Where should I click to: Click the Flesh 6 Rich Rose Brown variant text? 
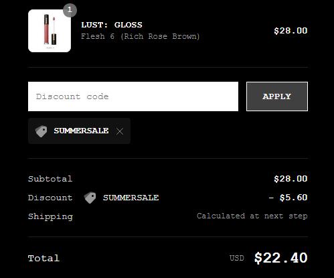[141, 36]
